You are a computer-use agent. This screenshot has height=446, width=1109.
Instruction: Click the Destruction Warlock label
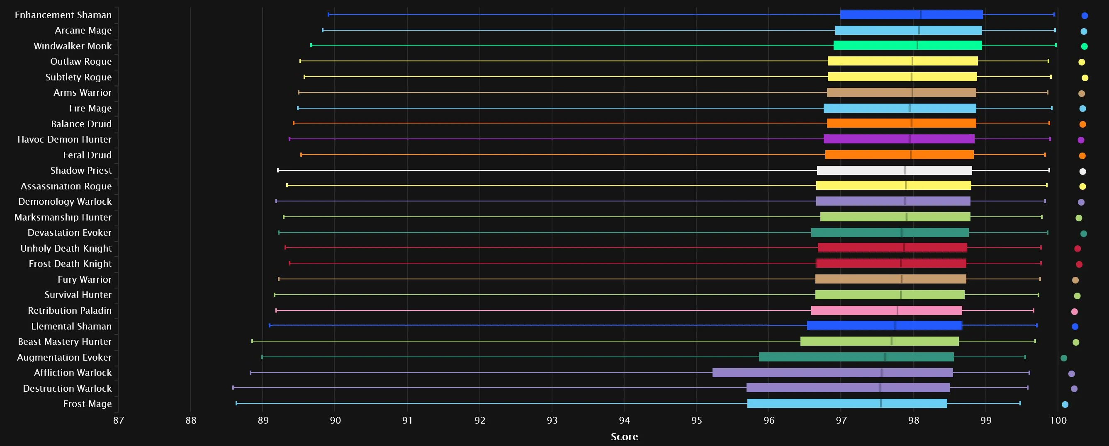[67, 388]
